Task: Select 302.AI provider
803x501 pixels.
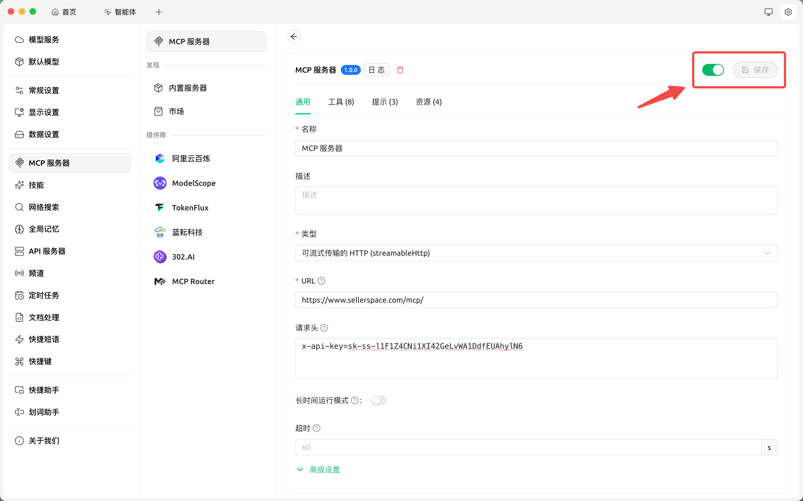Action: click(x=206, y=257)
